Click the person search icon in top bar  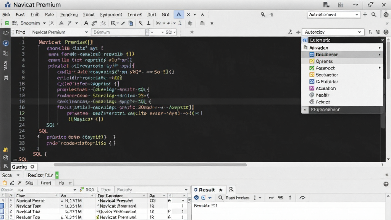[x=263, y=15]
